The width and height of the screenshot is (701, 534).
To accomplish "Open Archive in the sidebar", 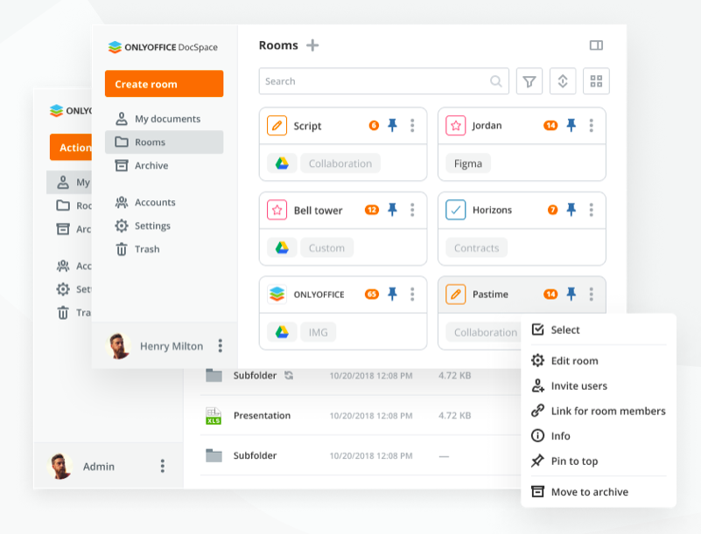I will pos(164,165).
